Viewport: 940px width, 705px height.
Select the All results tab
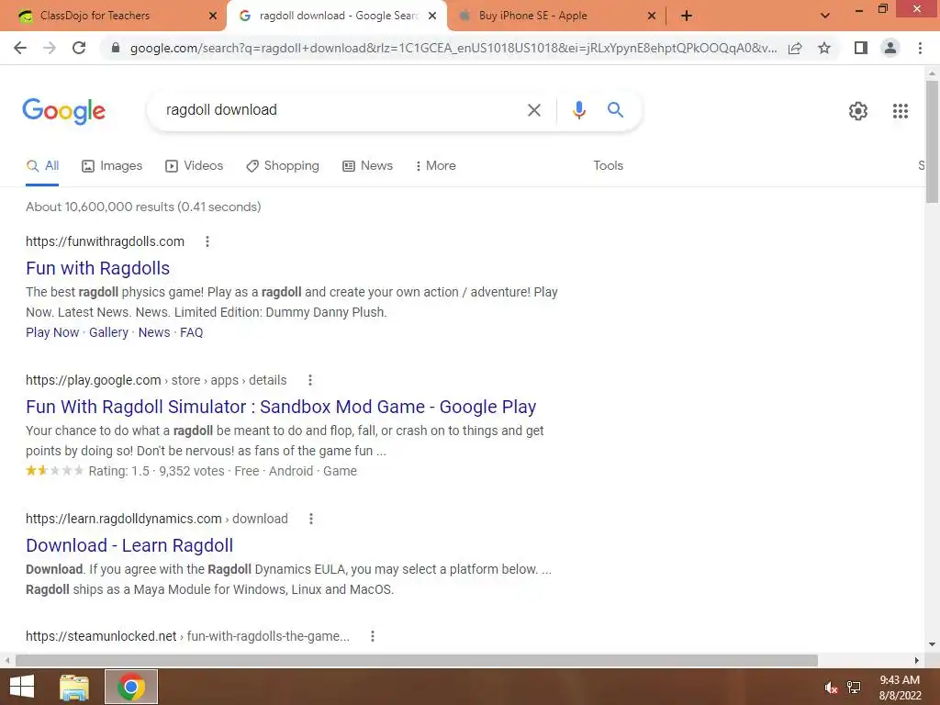pyautogui.click(x=42, y=166)
